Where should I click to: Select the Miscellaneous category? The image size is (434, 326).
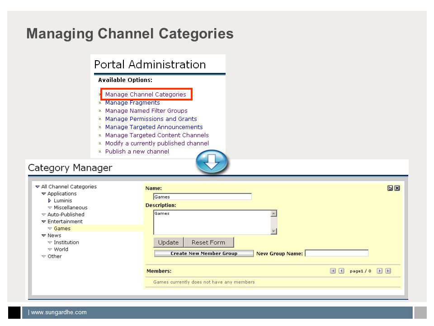point(71,207)
